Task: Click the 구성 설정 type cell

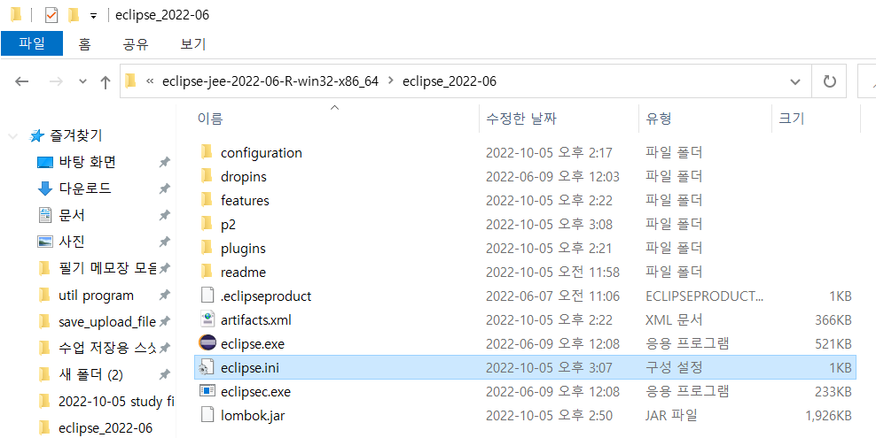Action: [x=674, y=368]
